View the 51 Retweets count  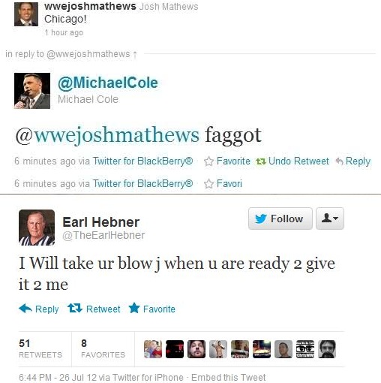[40, 348]
